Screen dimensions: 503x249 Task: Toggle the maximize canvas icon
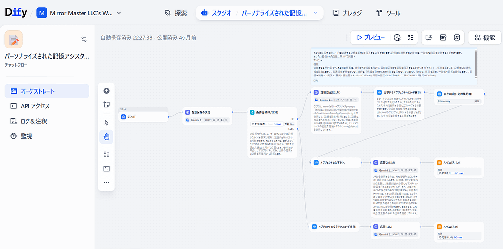click(106, 169)
